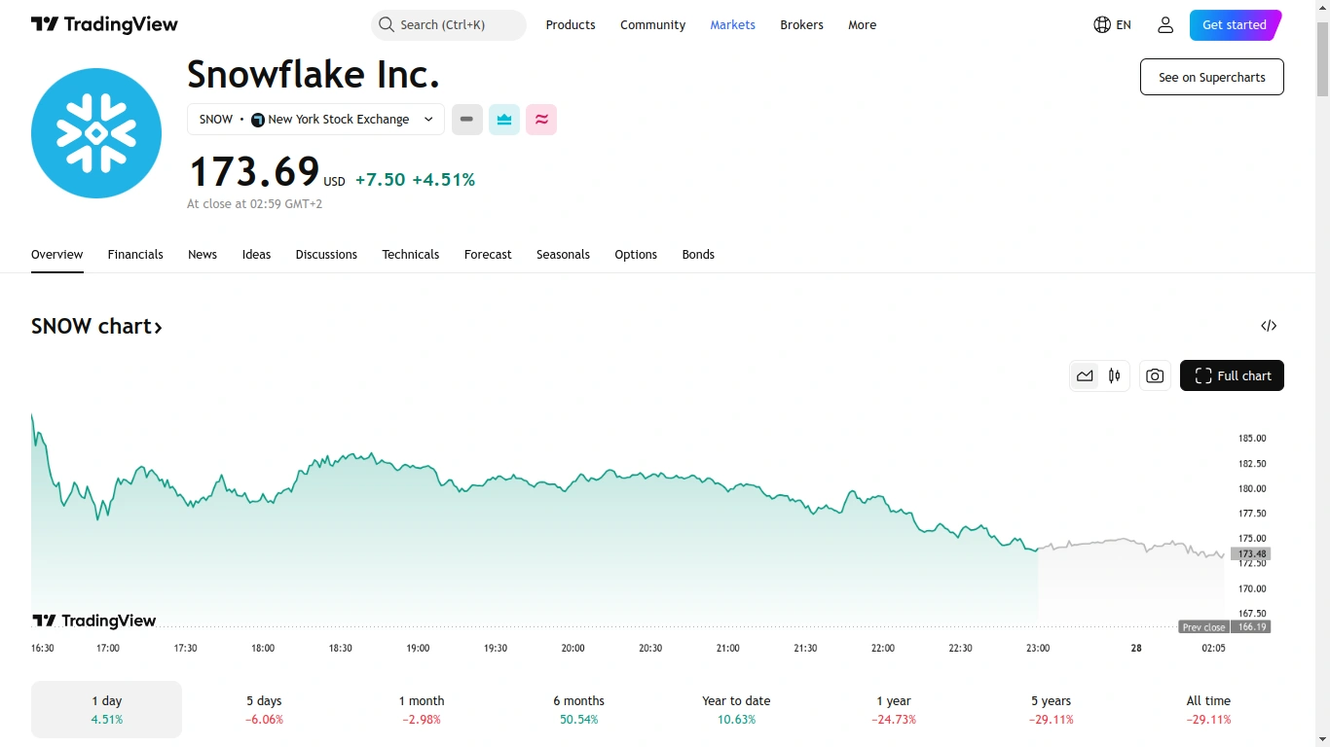The image size is (1330, 747).
Task: Select the 5 days time range
Action: 264,709
